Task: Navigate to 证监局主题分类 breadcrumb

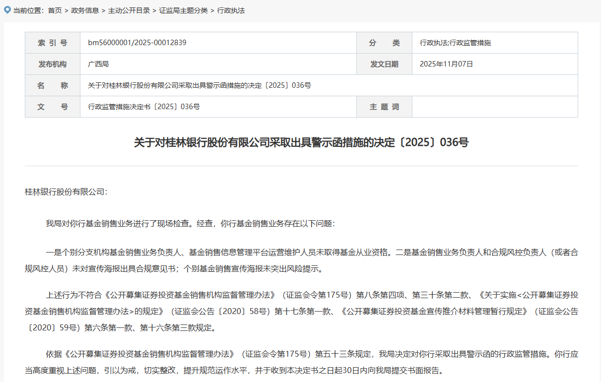Action: 184,10
